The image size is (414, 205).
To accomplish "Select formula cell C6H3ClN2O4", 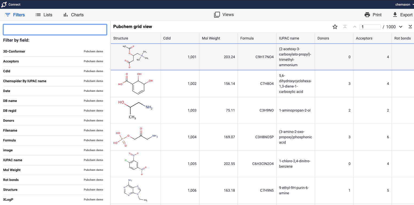I will pyautogui.click(x=257, y=164).
